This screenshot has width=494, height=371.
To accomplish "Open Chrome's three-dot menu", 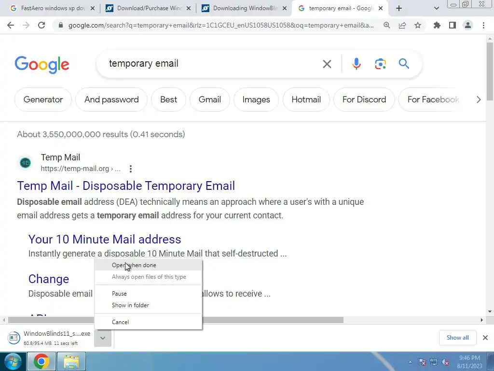I will point(483,25).
